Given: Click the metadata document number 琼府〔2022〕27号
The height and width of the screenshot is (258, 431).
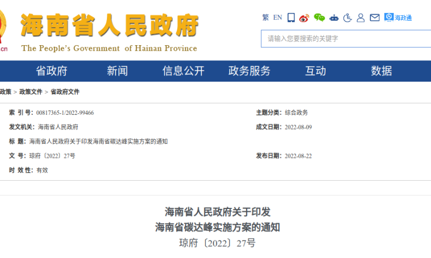Looking at the screenshot, I should (x=52, y=156).
